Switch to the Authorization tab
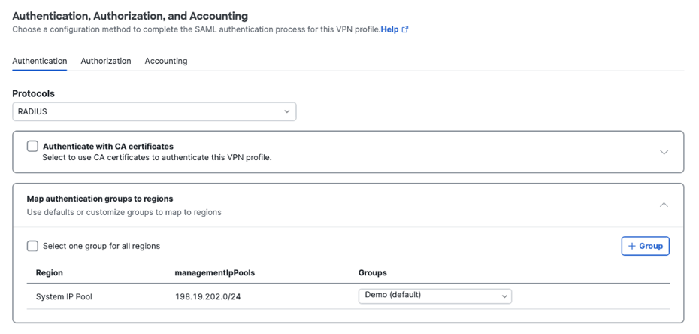This screenshot has height=334, width=699. [x=106, y=61]
